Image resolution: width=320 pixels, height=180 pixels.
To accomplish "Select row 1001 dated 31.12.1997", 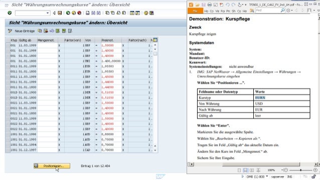I will 8,150.
